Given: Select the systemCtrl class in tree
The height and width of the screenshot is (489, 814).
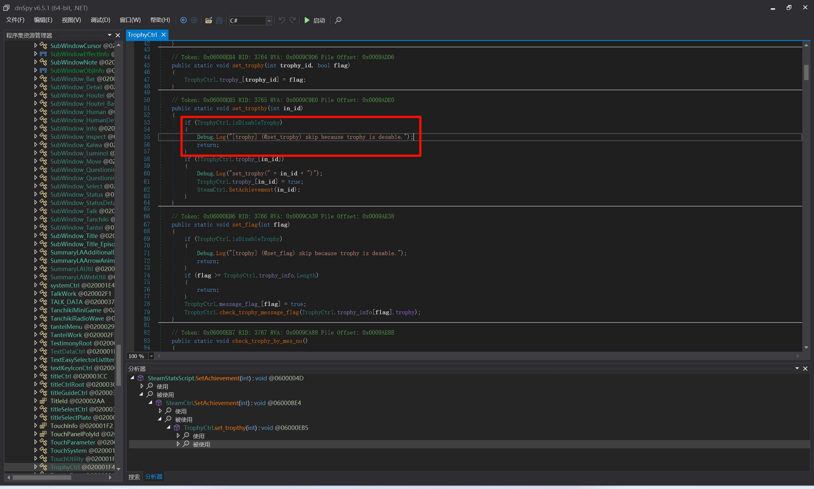Looking at the screenshot, I should coord(65,285).
